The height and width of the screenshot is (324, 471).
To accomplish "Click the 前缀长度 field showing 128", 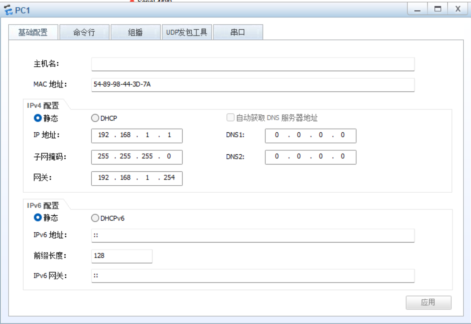I will pos(122,256).
